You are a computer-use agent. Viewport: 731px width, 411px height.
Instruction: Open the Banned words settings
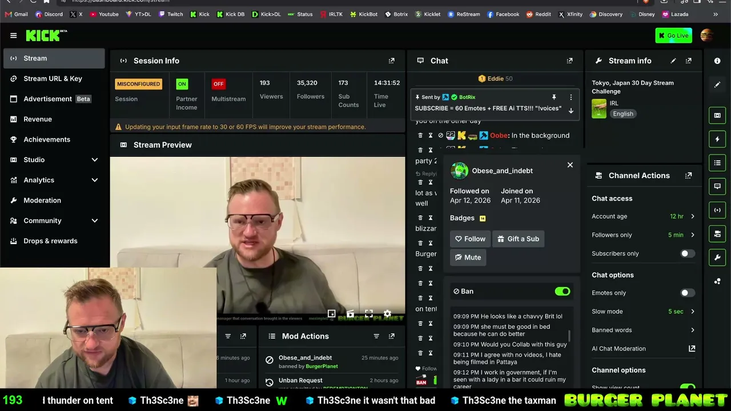pyautogui.click(x=643, y=330)
